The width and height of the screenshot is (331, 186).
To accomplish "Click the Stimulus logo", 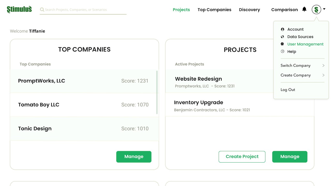I will tap(19, 10).
